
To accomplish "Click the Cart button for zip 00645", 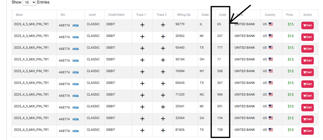I will pos(307,84).
